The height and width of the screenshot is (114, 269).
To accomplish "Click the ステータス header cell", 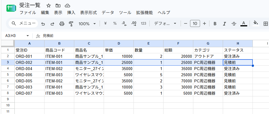I will coord(238,50).
